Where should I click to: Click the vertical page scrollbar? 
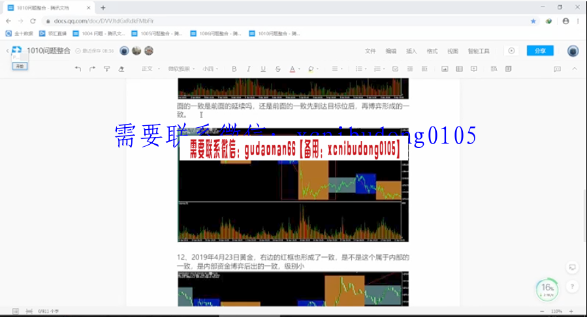tap(584, 215)
